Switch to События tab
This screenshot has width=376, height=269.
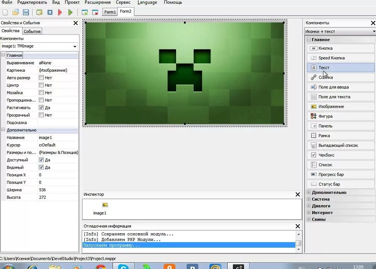coord(32,31)
